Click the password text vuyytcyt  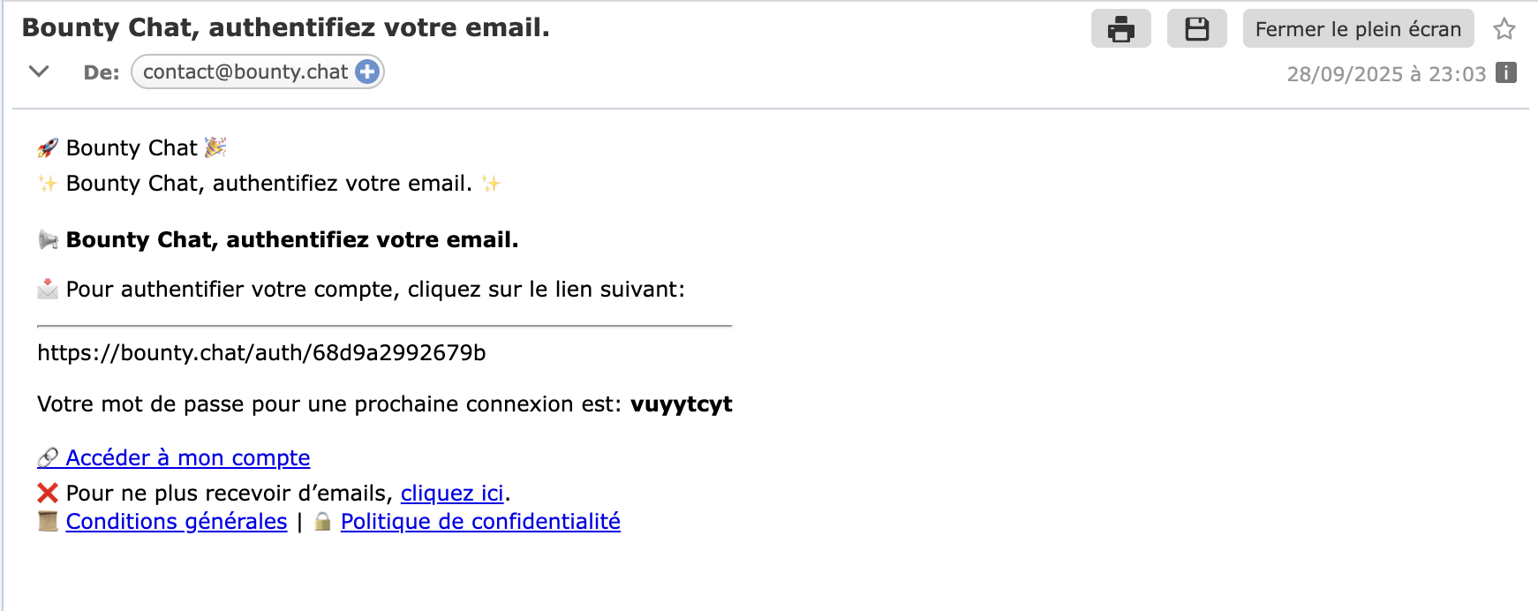681,404
